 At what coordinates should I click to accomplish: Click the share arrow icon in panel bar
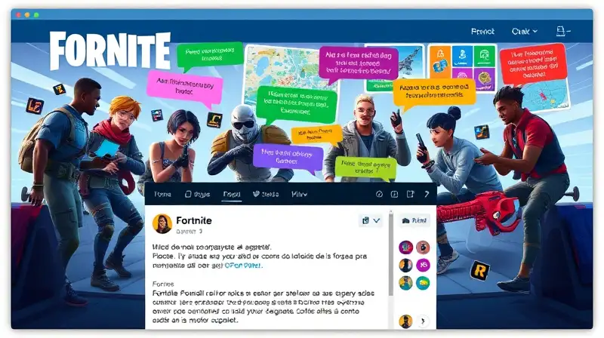[x=410, y=194]
